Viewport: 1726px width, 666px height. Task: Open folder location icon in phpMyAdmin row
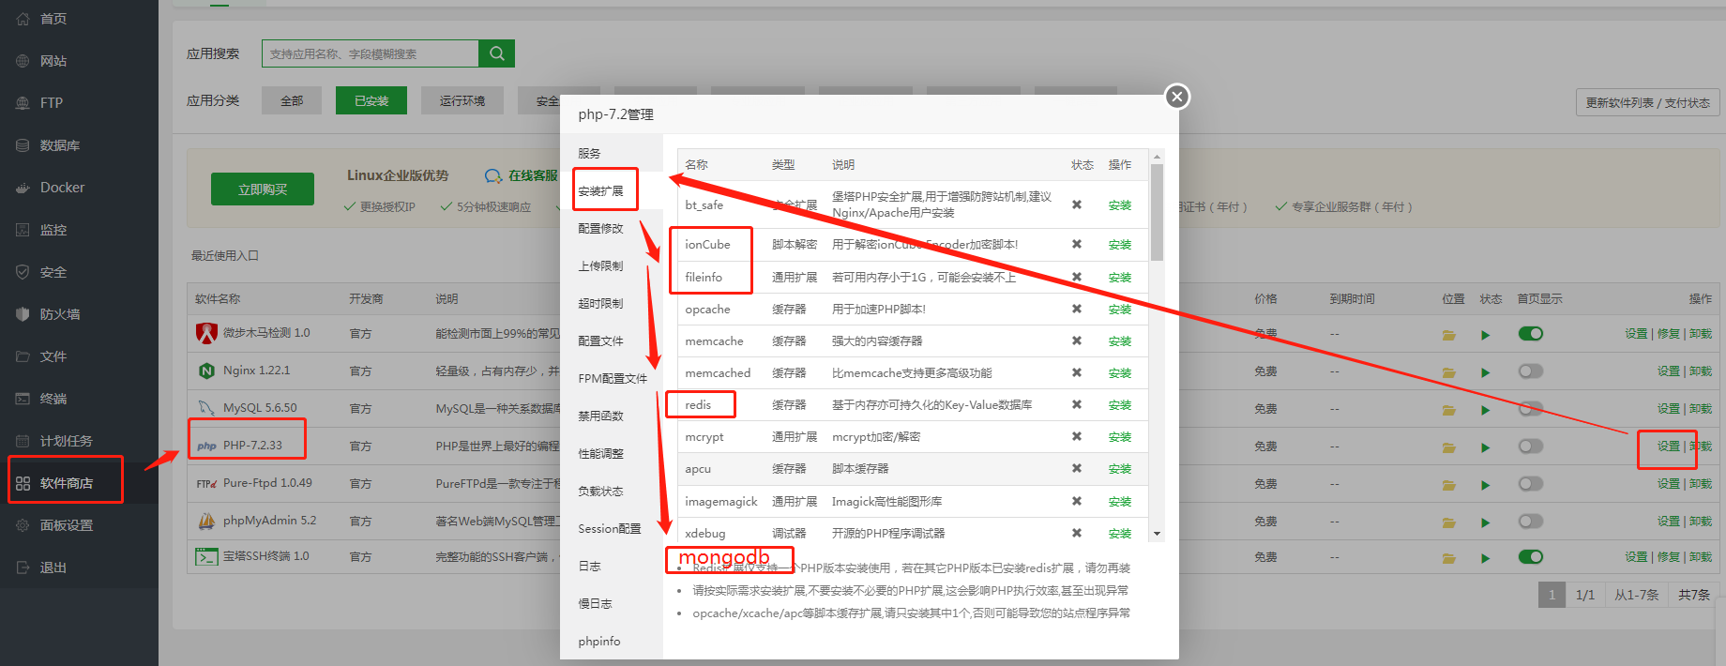coord(1448,522)
